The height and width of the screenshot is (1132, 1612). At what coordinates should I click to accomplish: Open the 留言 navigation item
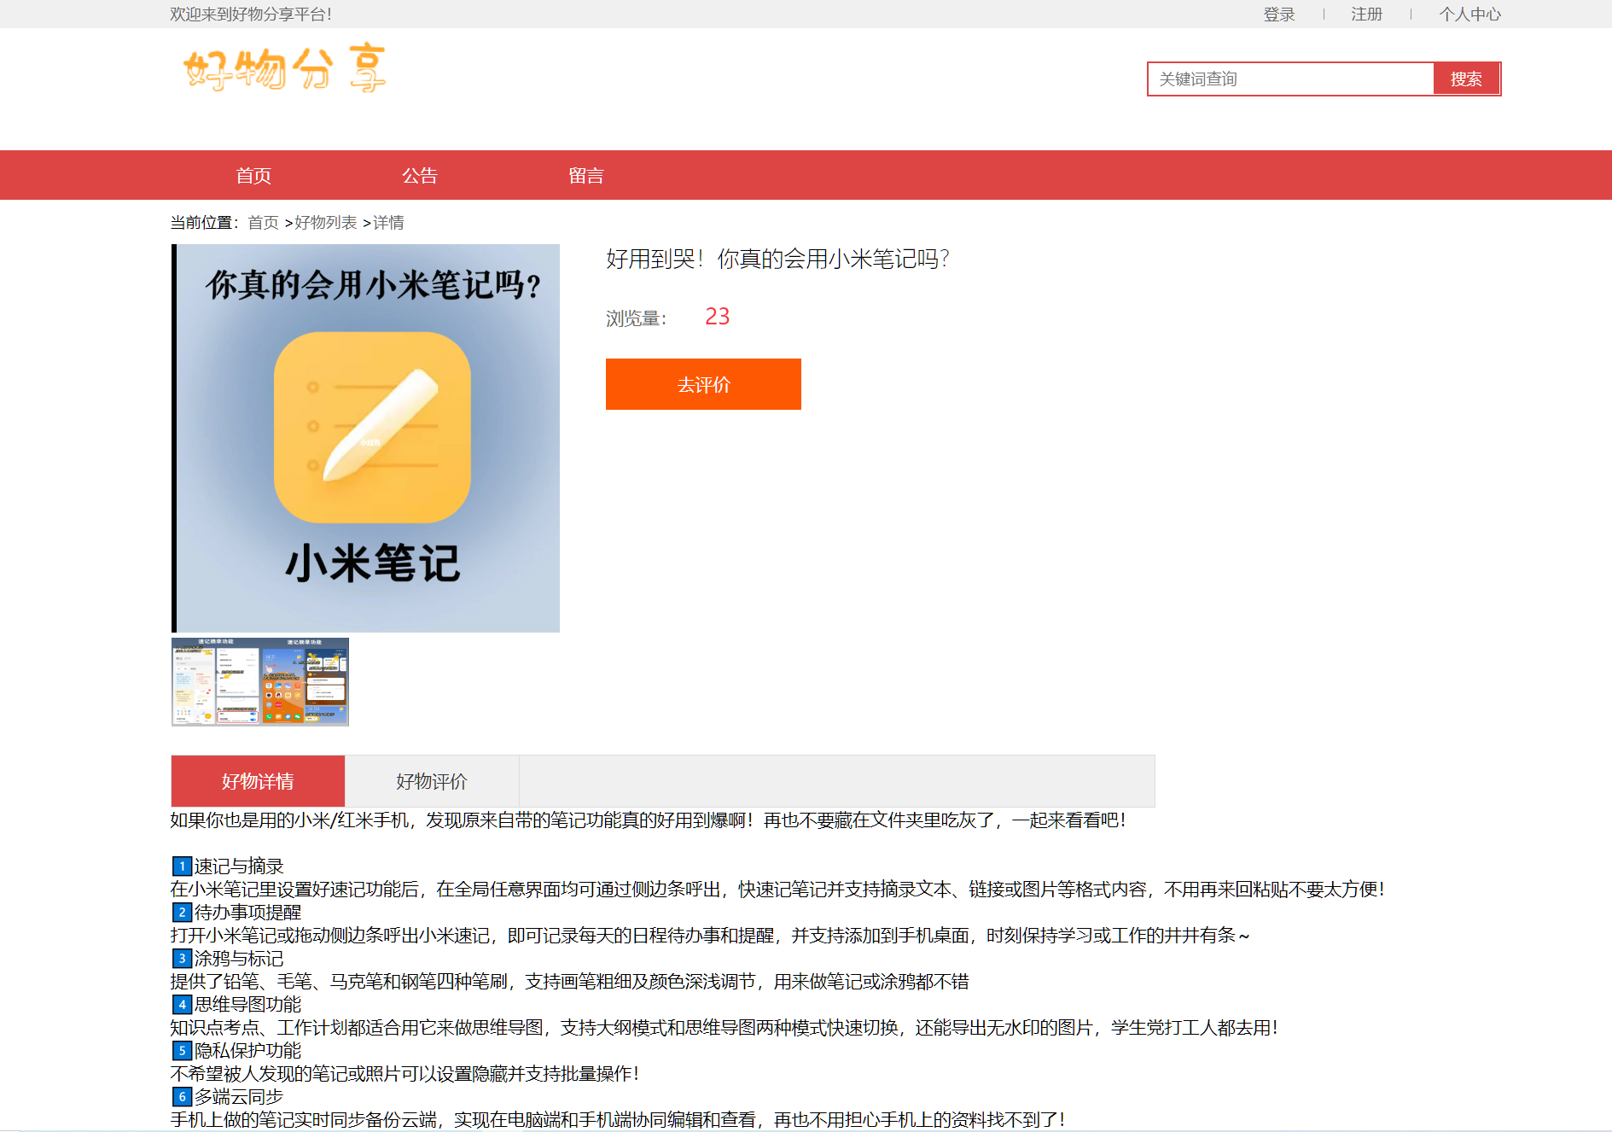[585, 175]
